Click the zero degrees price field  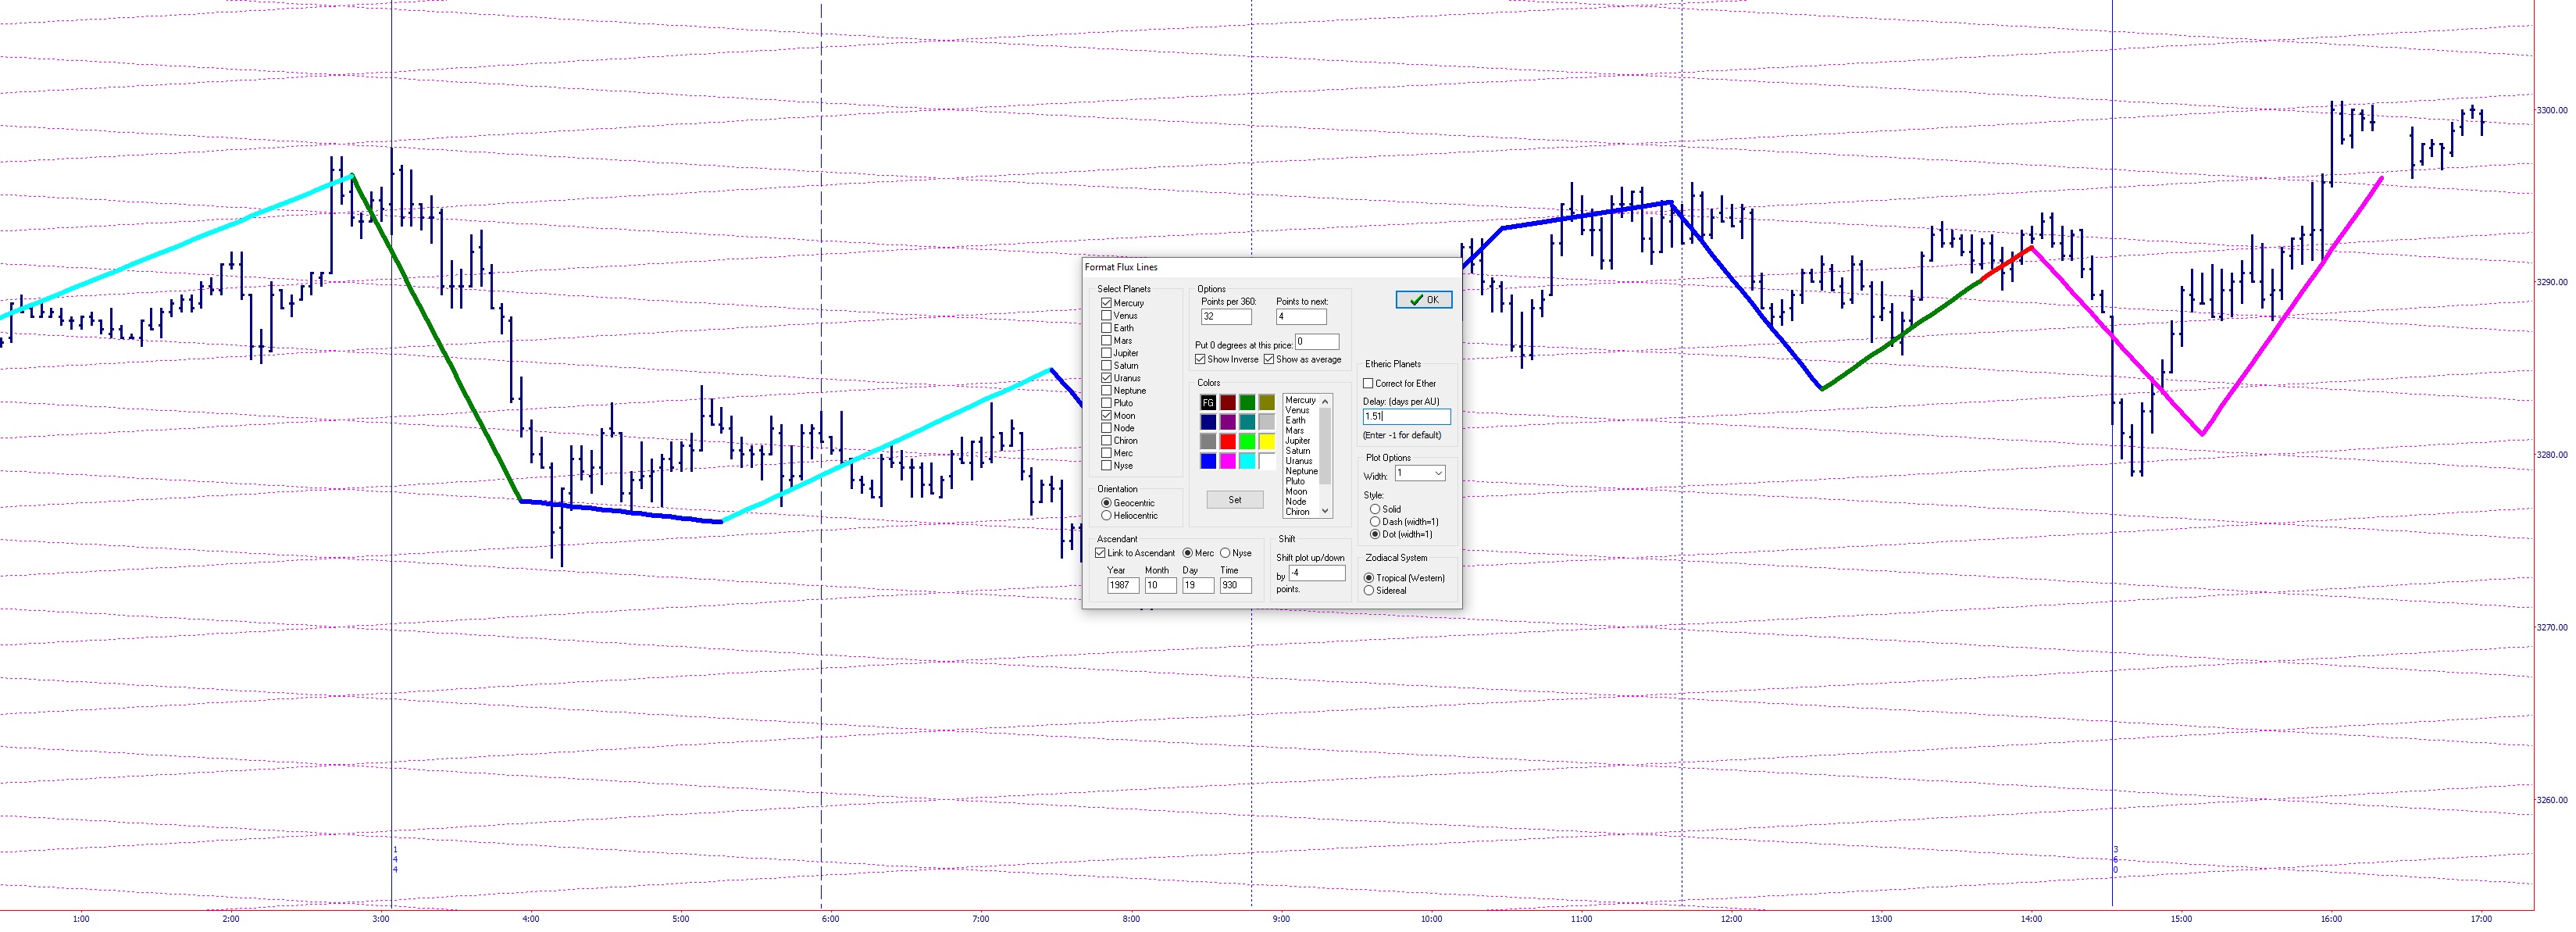1317,342
